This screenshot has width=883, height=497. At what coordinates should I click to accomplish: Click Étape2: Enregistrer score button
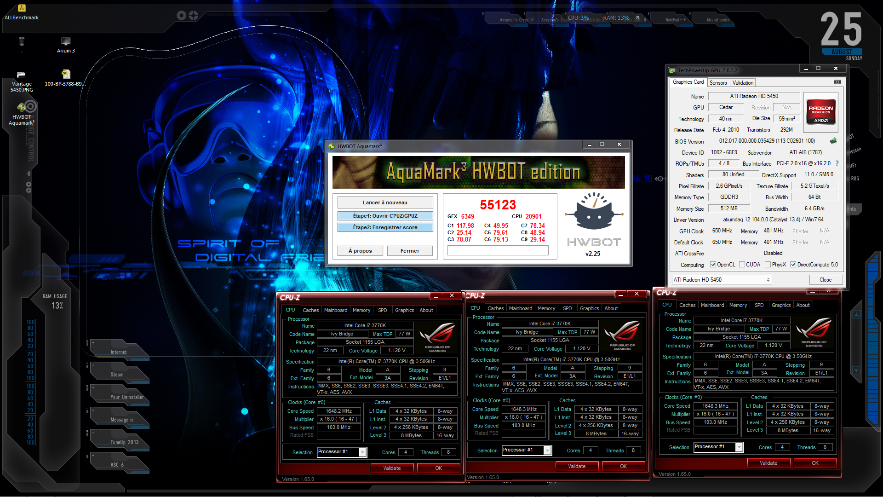click(385, 227)
